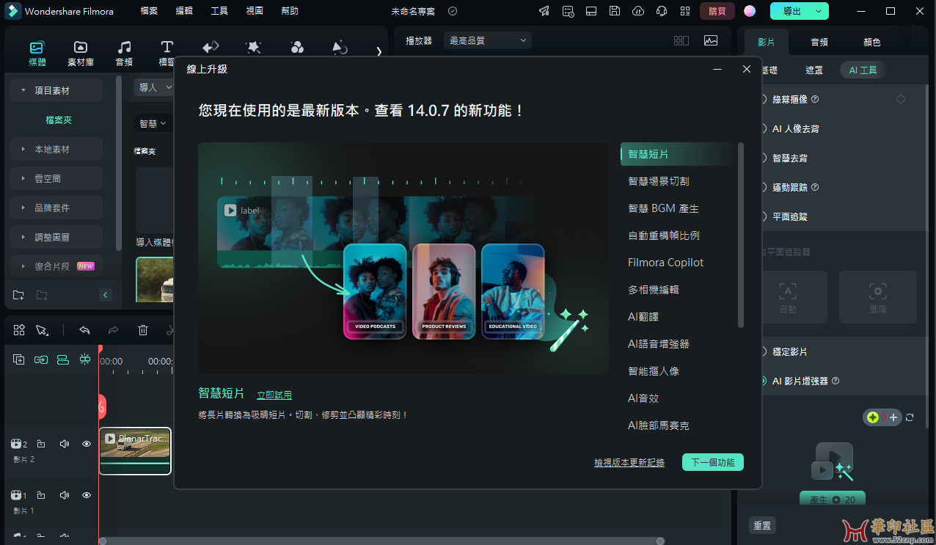936x545 pixels.
Task: Click the refresh icon next to AI credits
Action: click(x=910, y=417)
